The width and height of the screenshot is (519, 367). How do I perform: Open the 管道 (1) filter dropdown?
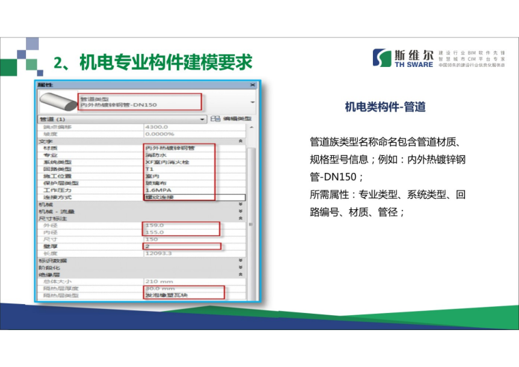pos(202,119)
